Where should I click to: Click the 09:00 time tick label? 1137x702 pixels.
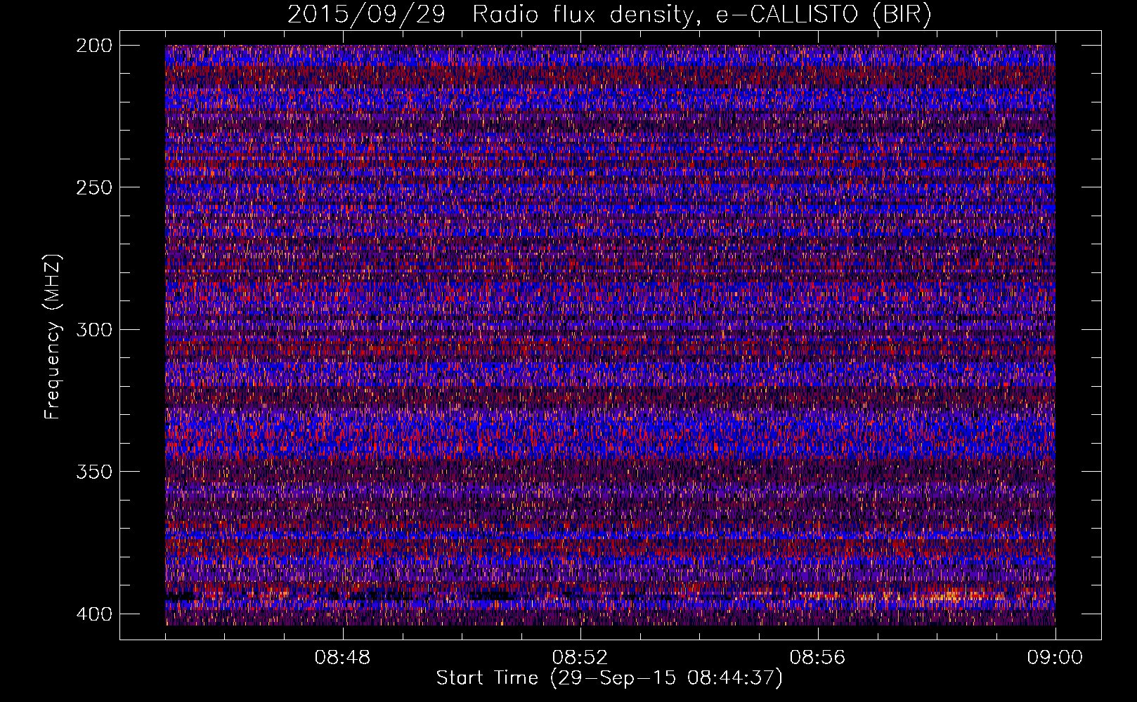click(1055, 658)
